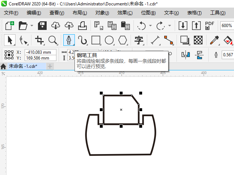Undo the last action
234x175 pixels.
pyautogui.click(x=141, y=26)
